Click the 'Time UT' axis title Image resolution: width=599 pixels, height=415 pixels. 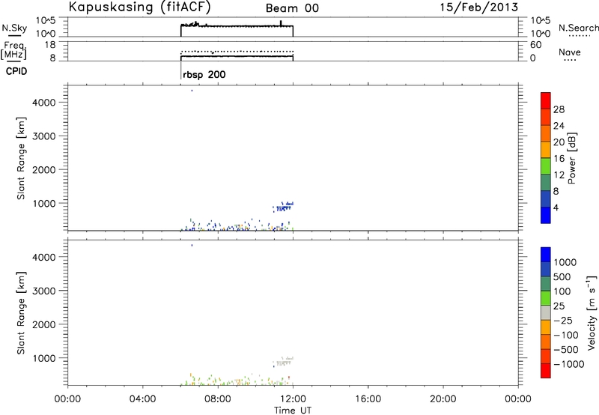point(293,411)
